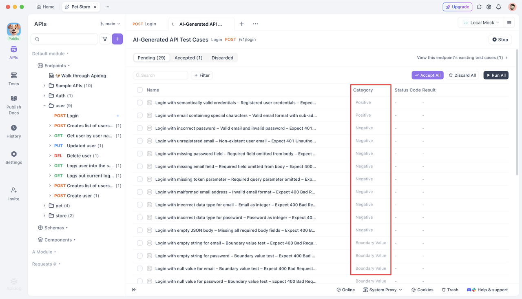Check the 'Login with empty JSON body' row
Viewport: 522px width, 299px height.
[x=140, y=230]
